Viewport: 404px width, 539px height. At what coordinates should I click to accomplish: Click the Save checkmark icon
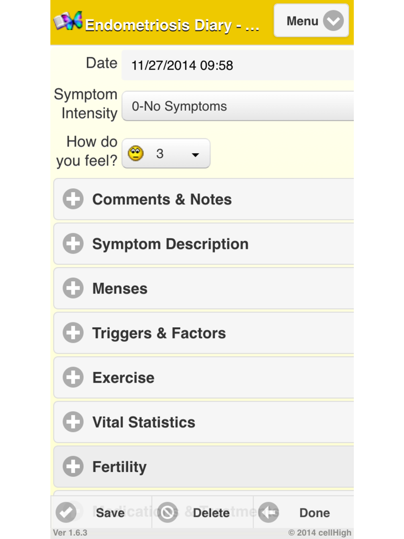point(66,512)
